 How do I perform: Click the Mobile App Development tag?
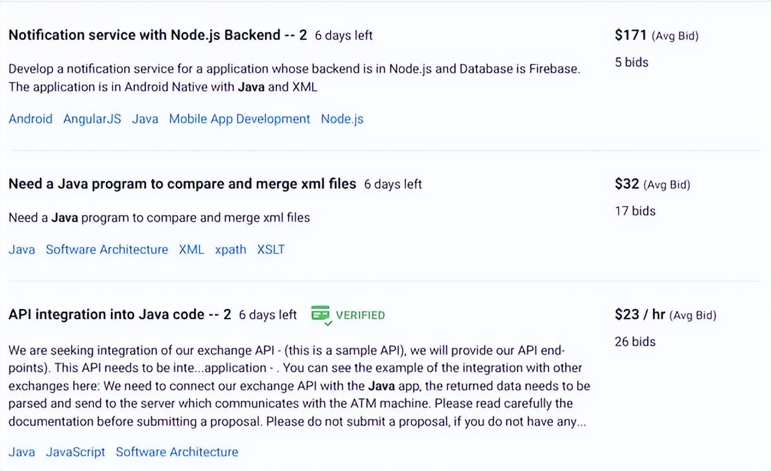pos(239,119)
